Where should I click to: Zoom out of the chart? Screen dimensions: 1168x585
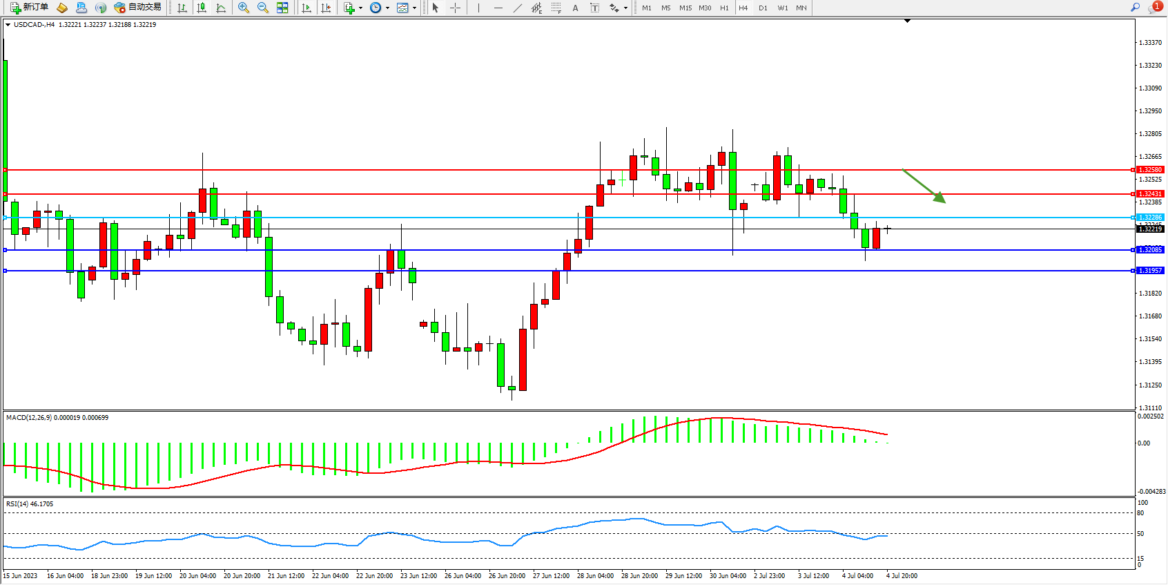coord(262,8)
